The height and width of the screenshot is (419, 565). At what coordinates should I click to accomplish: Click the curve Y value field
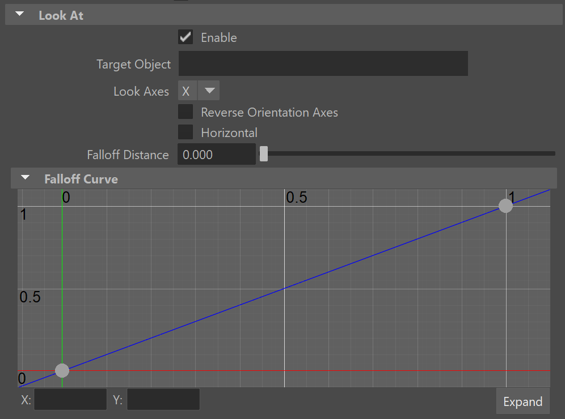coord(163,399)
